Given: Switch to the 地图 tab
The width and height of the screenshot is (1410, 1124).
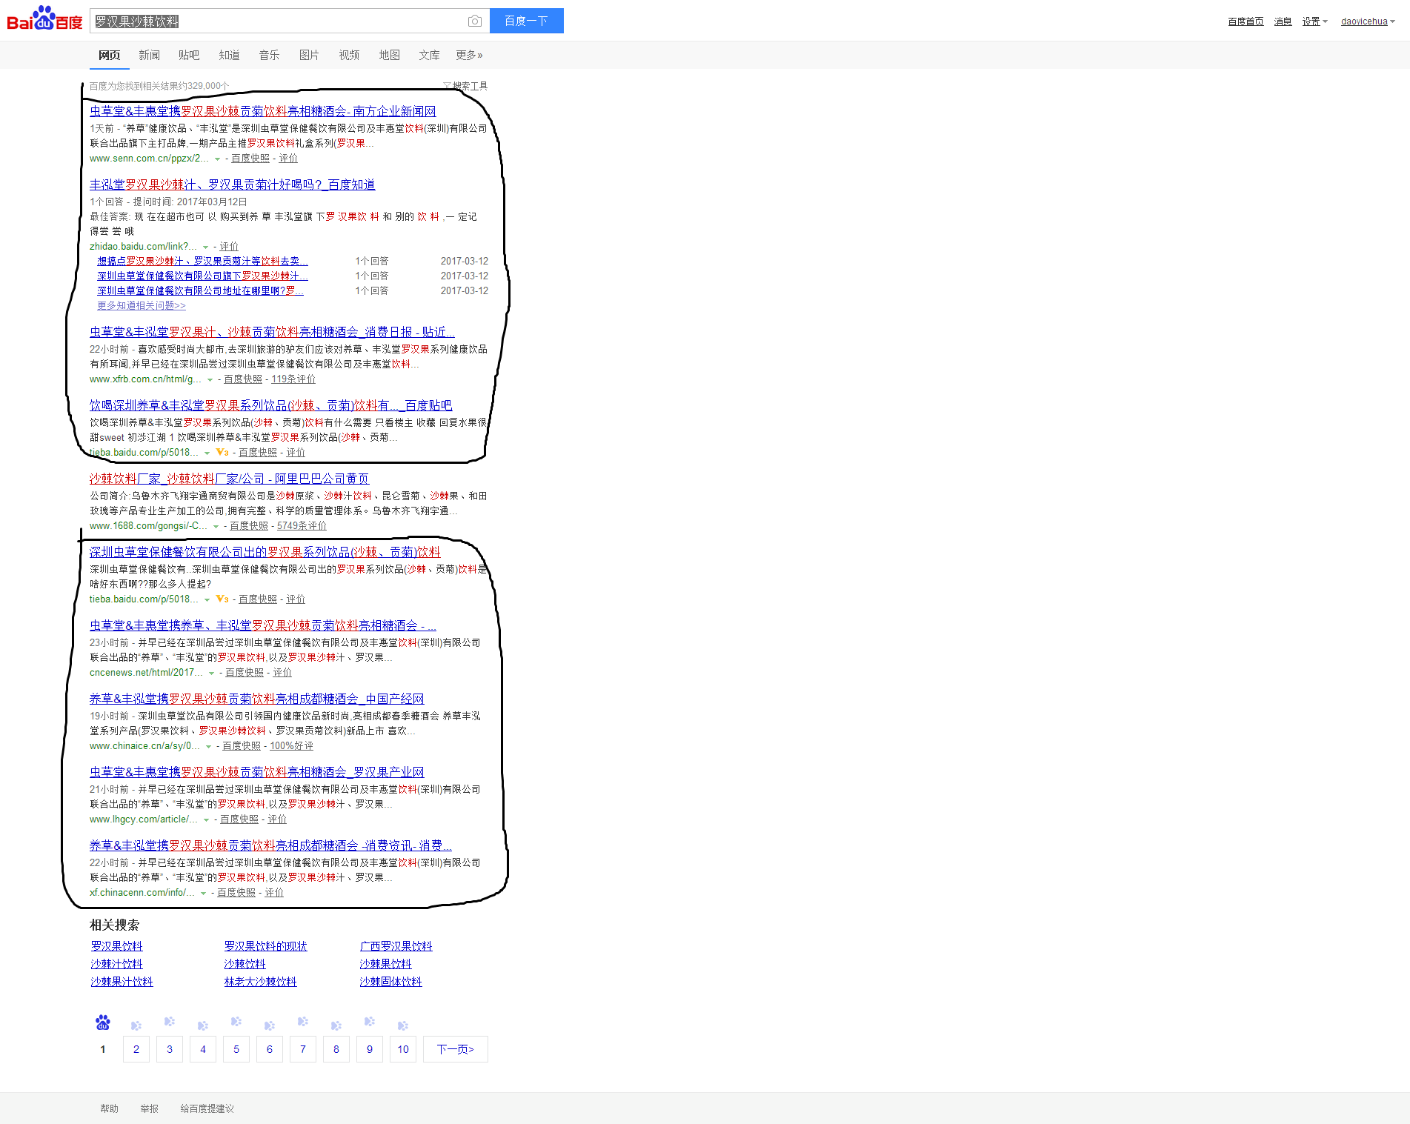Looking at the screenshot, I should [389, 55].
